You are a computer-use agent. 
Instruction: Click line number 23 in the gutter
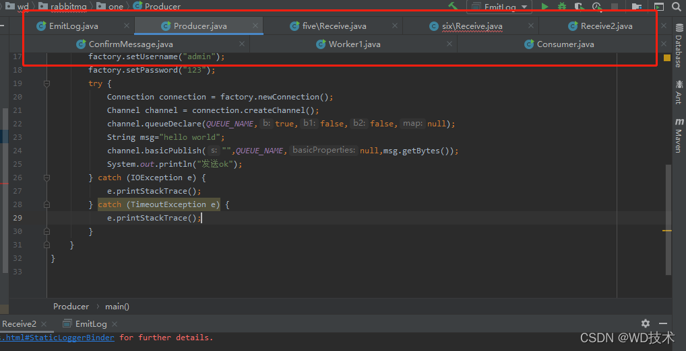point(18,137)
